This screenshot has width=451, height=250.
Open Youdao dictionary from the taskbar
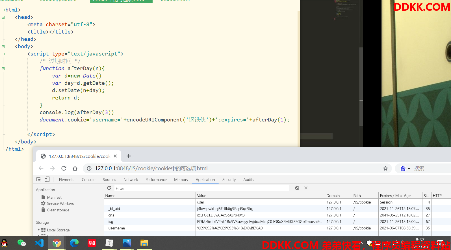[92, 243]
